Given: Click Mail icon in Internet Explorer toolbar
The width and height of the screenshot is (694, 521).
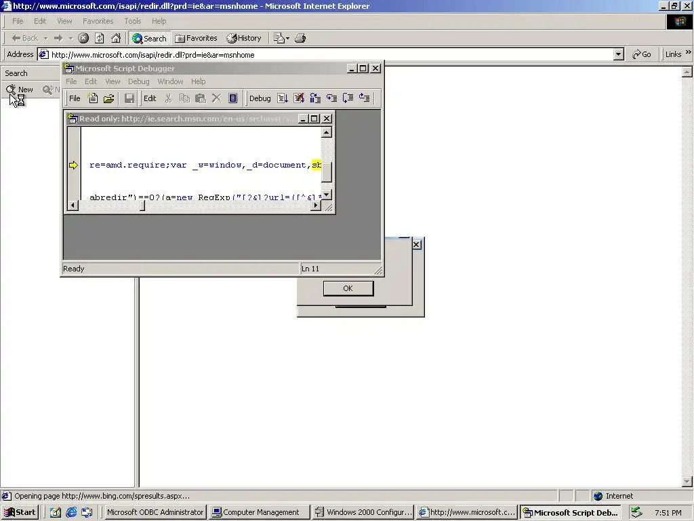Looking at the screenshot, I should point(279,38).
